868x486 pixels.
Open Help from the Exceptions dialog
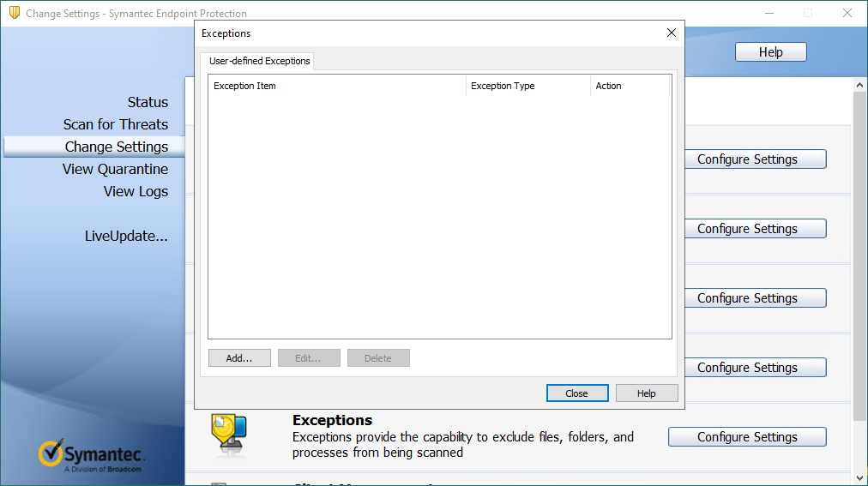pyautogui.click(x=647, y=393)
